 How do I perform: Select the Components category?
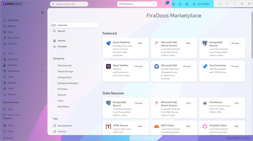[x=65, y=77]
